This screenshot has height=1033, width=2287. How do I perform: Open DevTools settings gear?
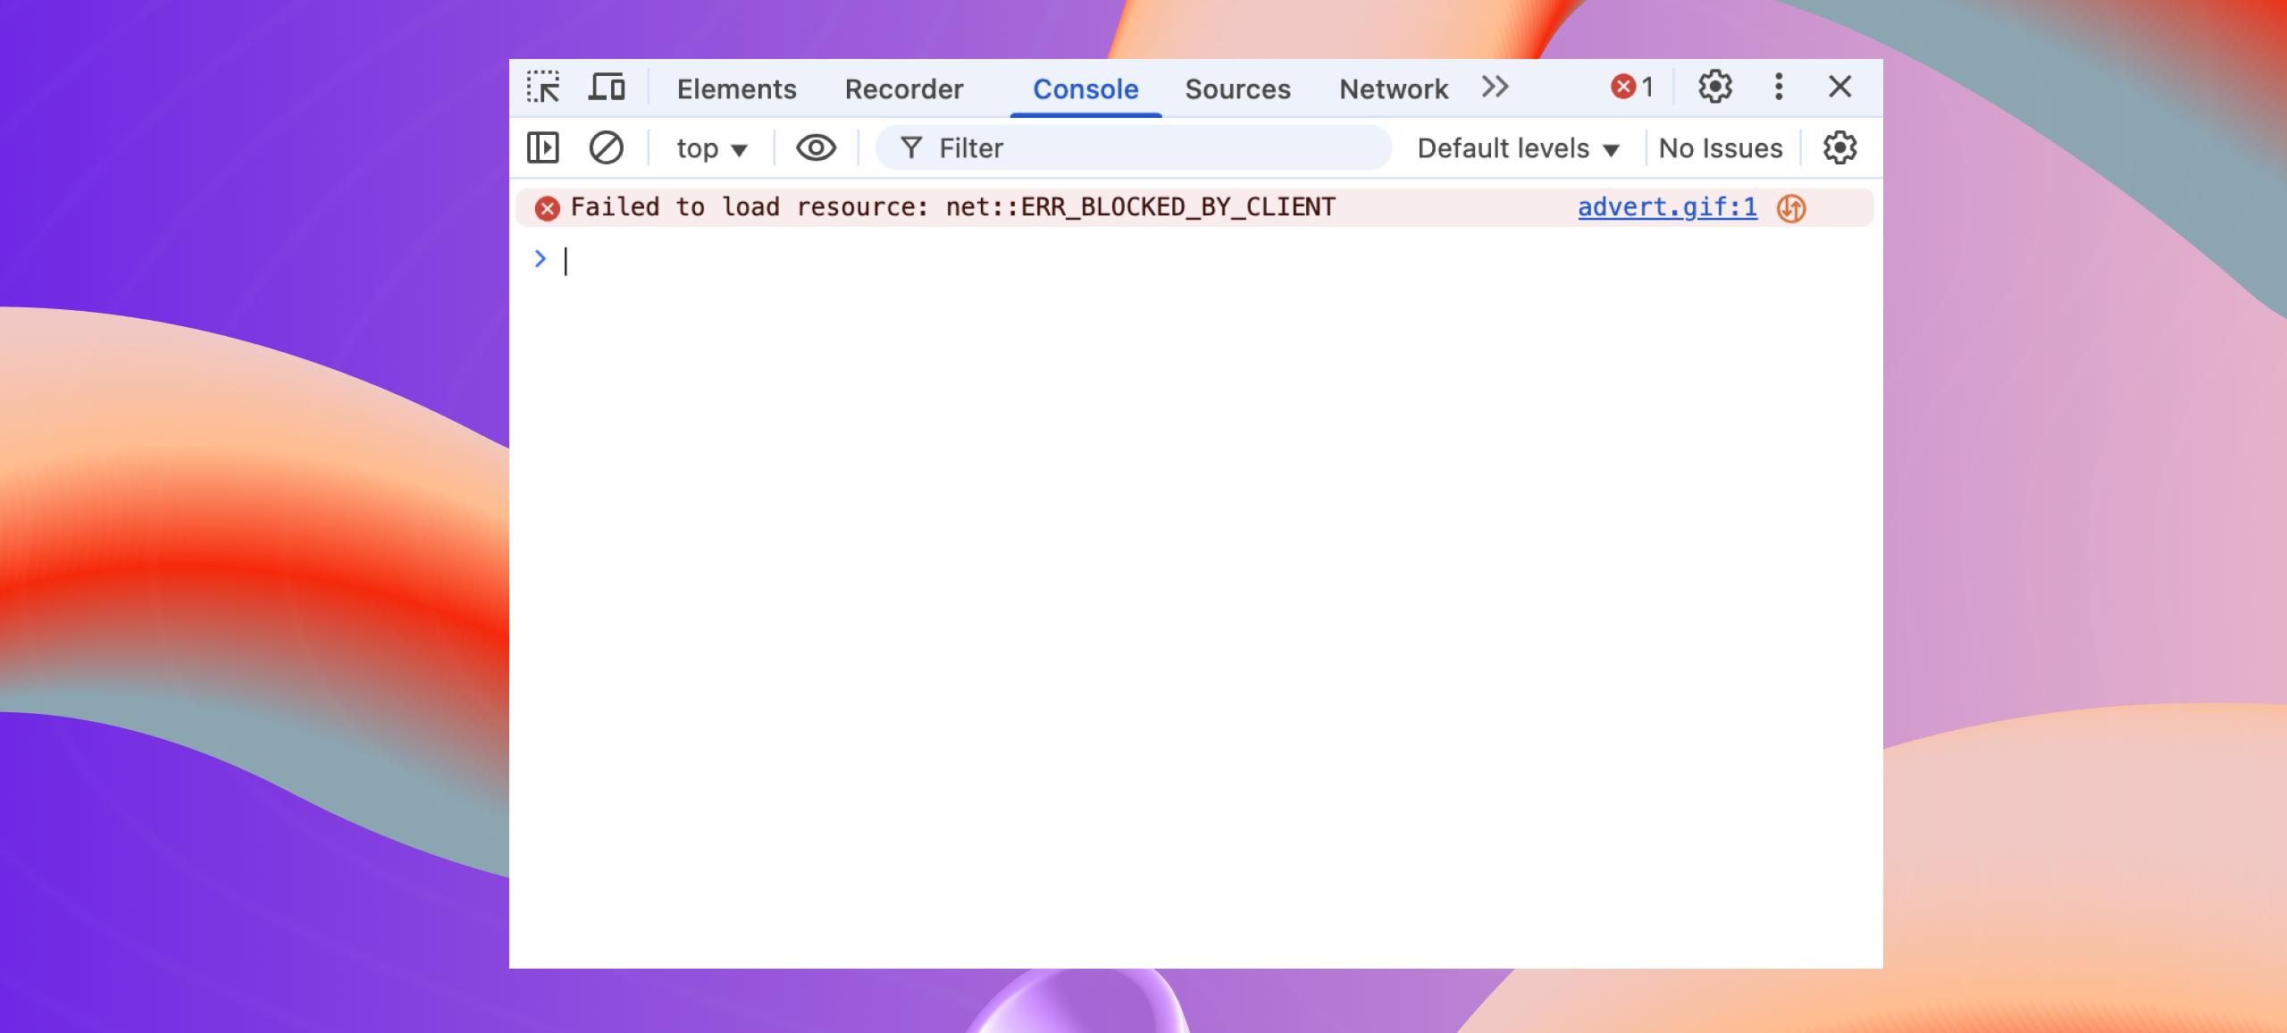click(1714, 88)
